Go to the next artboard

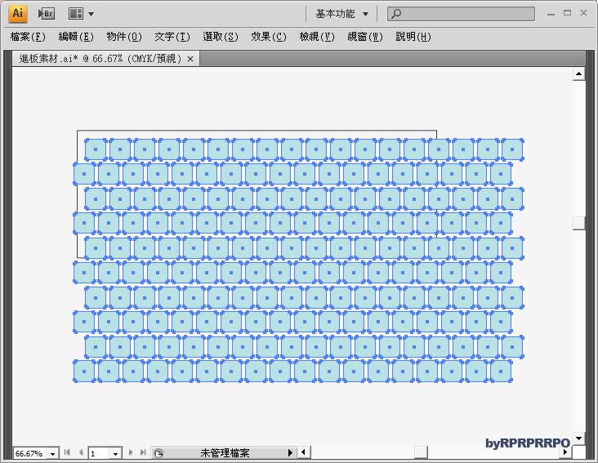tap(131, 452)
